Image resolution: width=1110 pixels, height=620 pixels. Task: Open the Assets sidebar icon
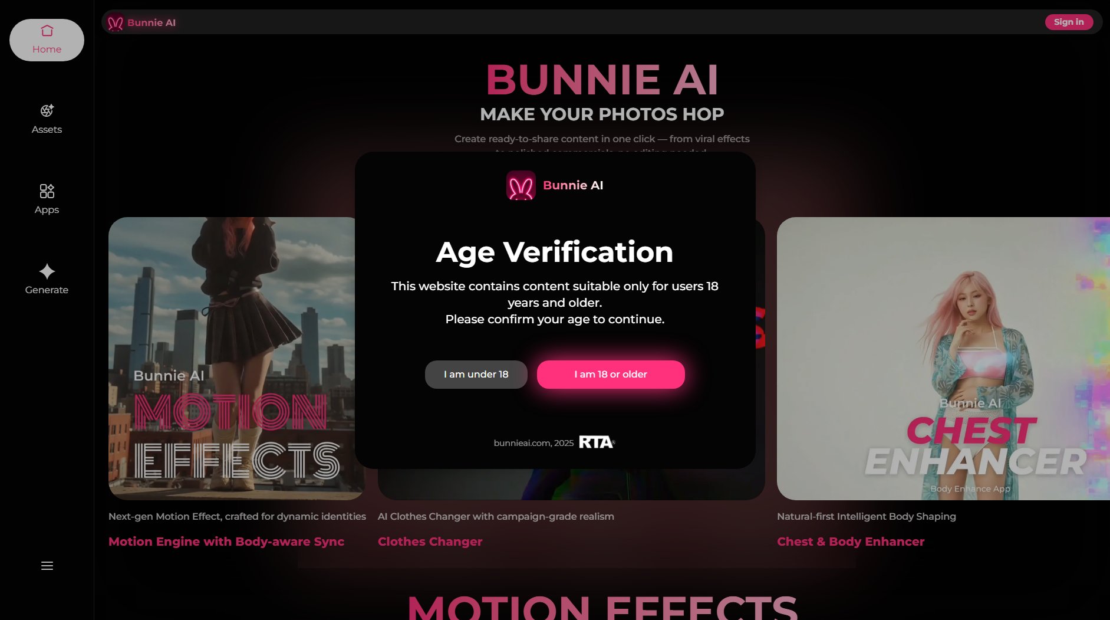pos(47,110)
